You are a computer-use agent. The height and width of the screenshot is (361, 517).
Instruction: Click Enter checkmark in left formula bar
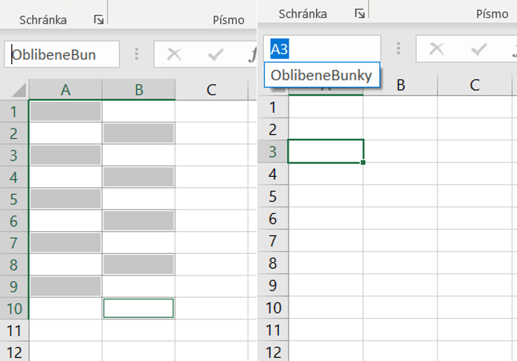point(216,54)
